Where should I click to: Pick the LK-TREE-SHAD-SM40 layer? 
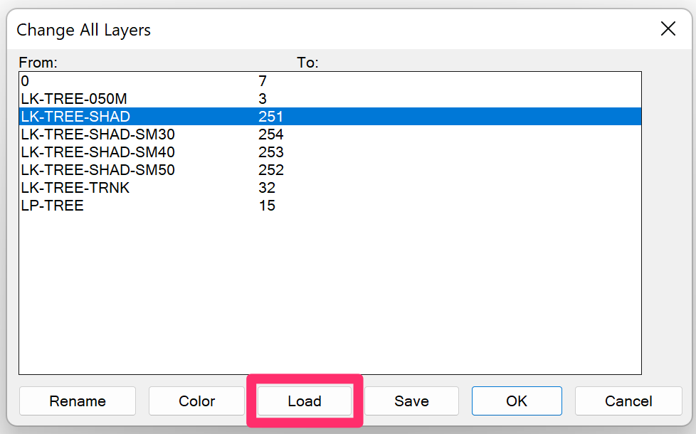point(329,152)
